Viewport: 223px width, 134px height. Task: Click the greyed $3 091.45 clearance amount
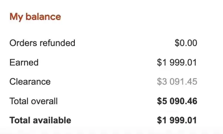pos(177,82)
